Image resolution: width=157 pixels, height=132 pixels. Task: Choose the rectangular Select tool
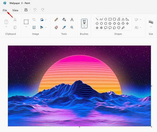[26, 22]
